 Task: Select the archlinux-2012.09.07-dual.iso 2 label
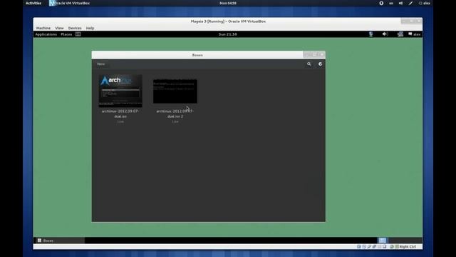(x=175, y=114)
